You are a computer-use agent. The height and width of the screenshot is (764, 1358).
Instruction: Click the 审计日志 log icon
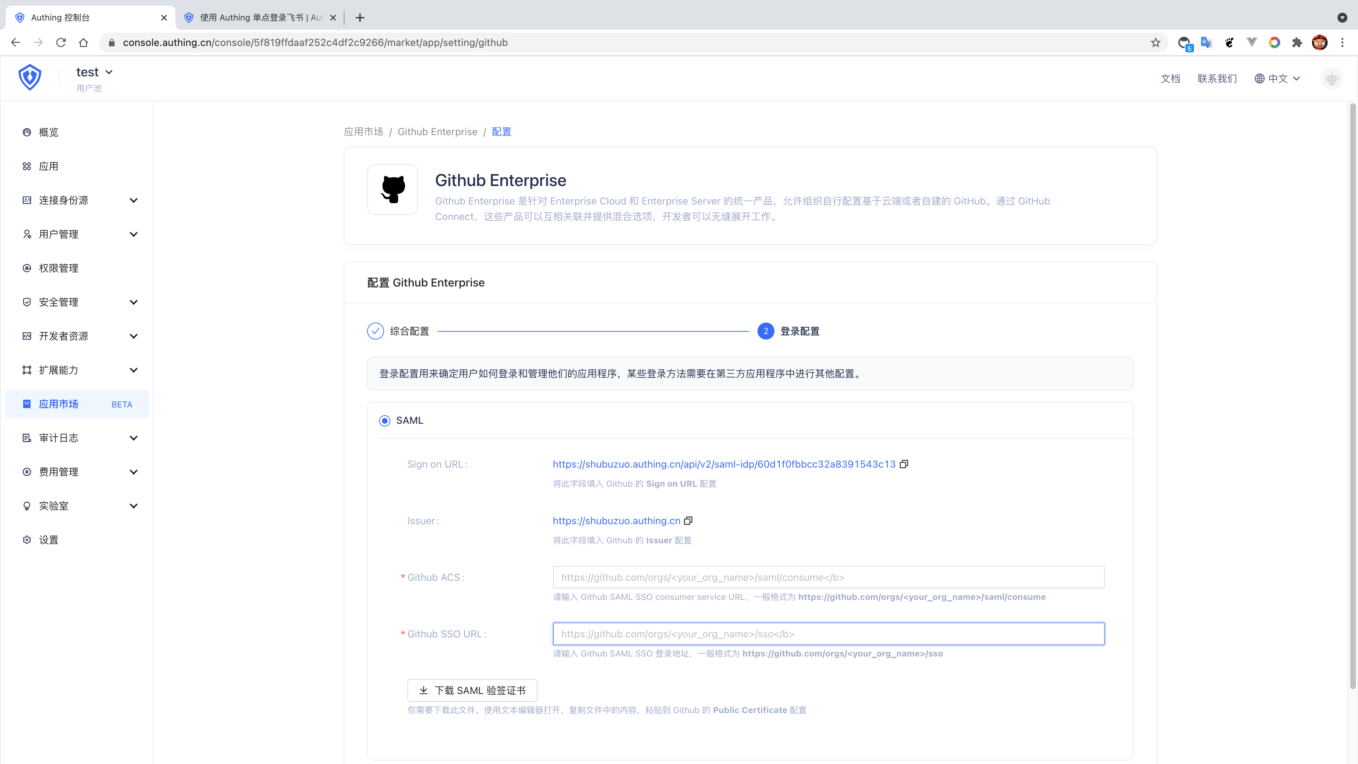tap(27, 438)
